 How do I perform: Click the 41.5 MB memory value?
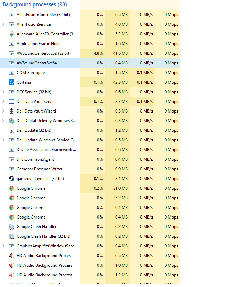coord(121,53)
